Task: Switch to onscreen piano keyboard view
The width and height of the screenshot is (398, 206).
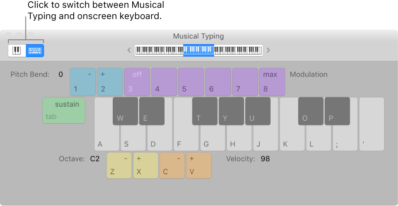Action: pyautogui.click(x=17, y=51)
